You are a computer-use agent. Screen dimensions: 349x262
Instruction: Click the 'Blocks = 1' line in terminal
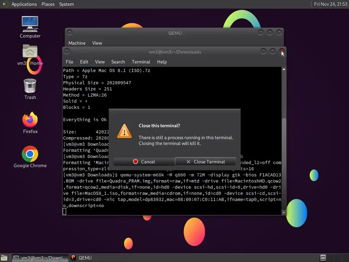(x=77, y=107)
